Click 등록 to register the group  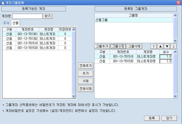pyautogui.click(x=152, y=118)
